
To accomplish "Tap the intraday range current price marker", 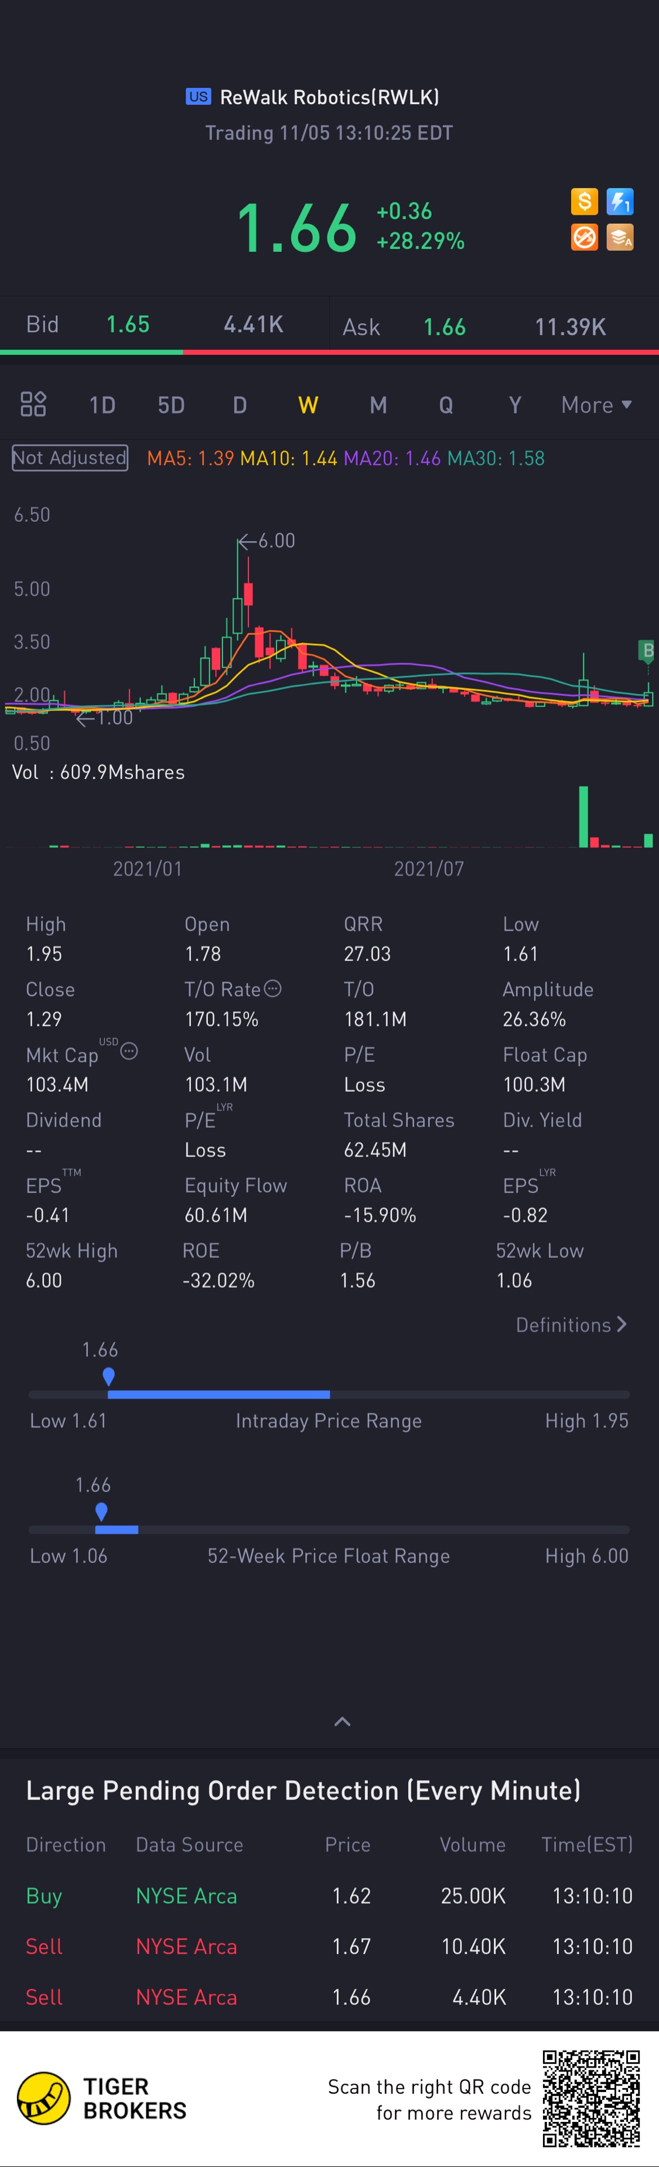I will [x=108, y=1376].
